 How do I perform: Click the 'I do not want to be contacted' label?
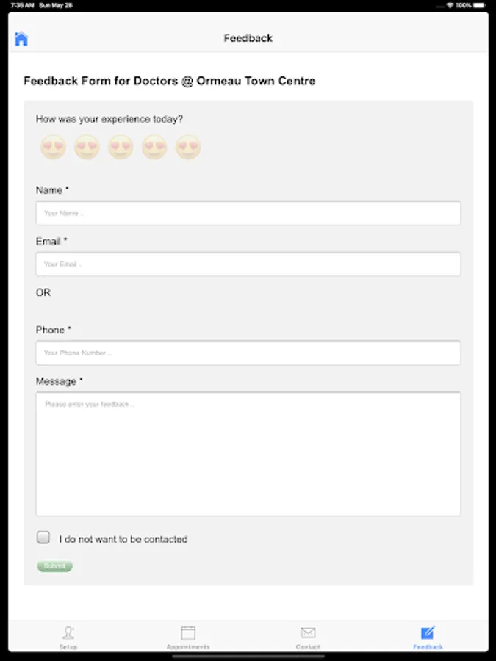(x=123, y=539)
